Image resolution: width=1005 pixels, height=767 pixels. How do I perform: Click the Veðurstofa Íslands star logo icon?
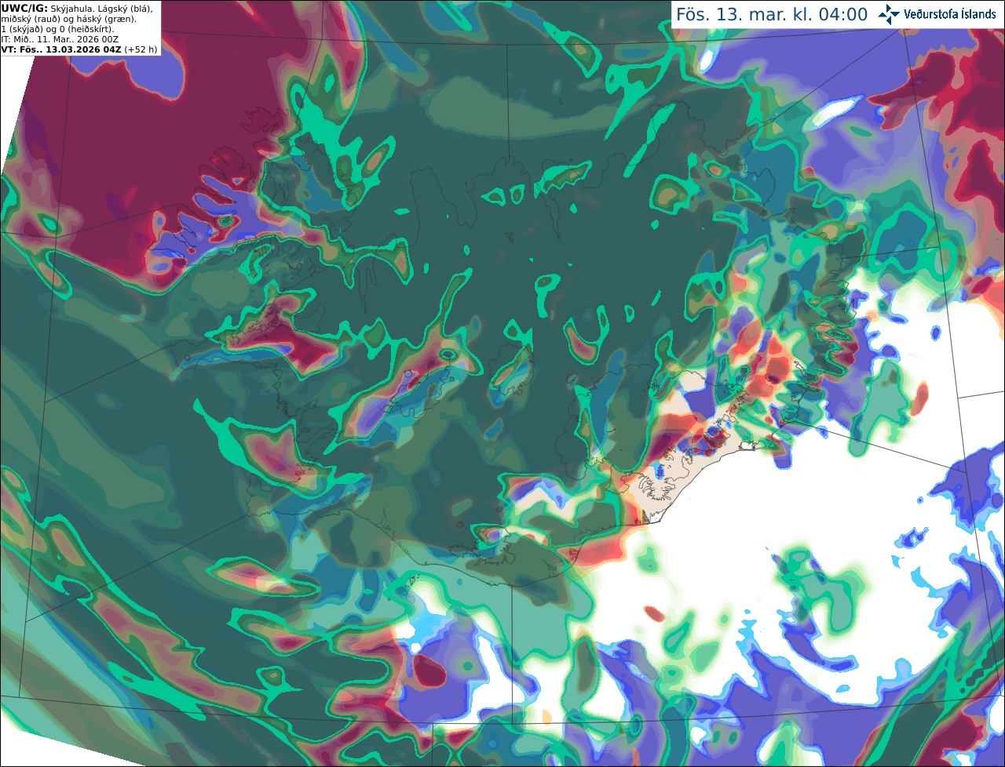889,14
